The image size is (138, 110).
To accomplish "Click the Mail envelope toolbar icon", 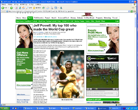I will pos(47,8).
